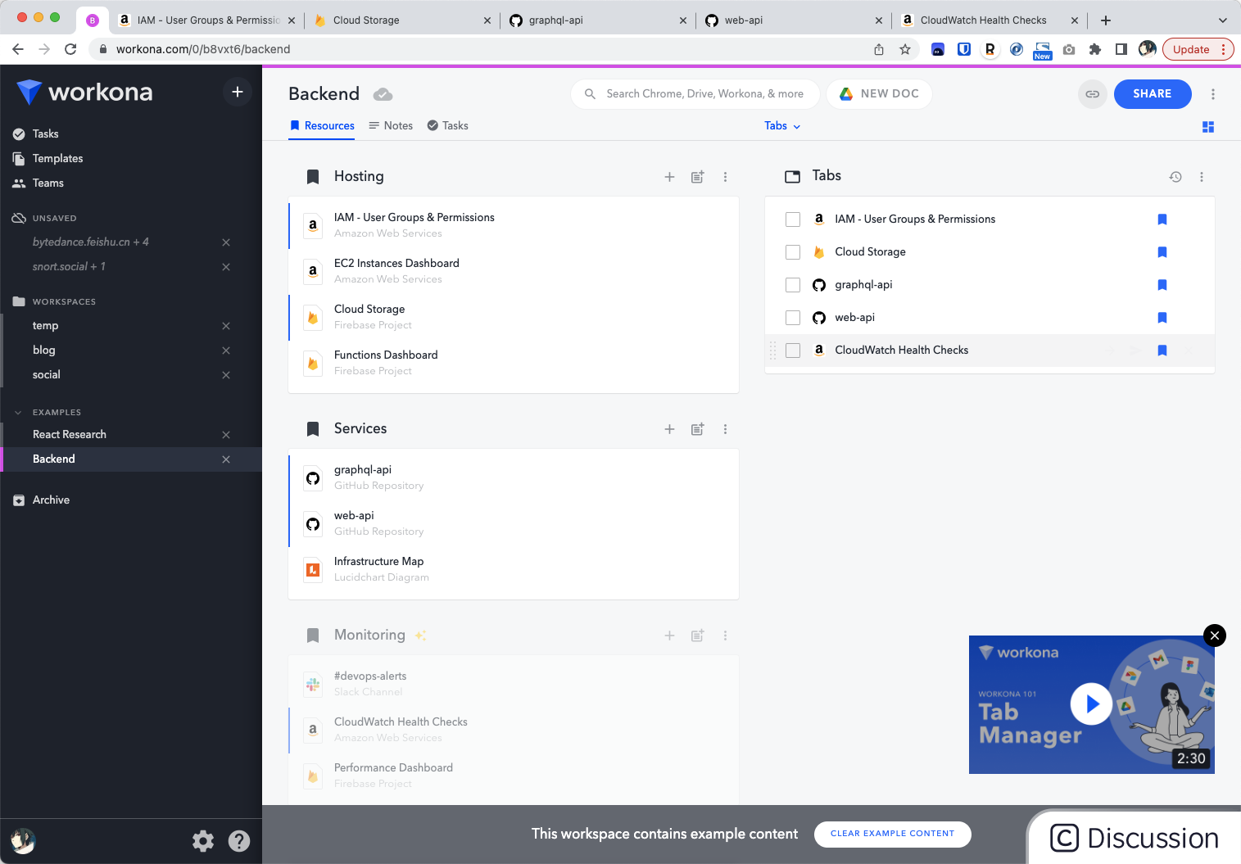The image size is (1241, 864).
Task: Close the Tab Manager video popup
Action: [x=1215, y=636]
